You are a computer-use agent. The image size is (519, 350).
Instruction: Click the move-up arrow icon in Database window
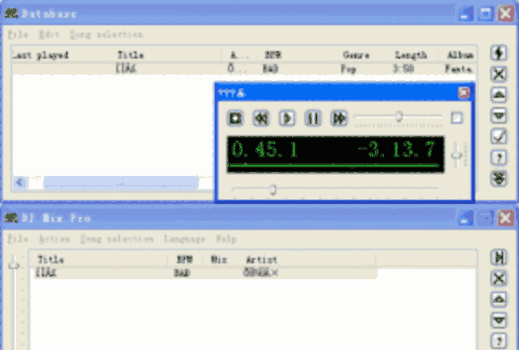499,95
